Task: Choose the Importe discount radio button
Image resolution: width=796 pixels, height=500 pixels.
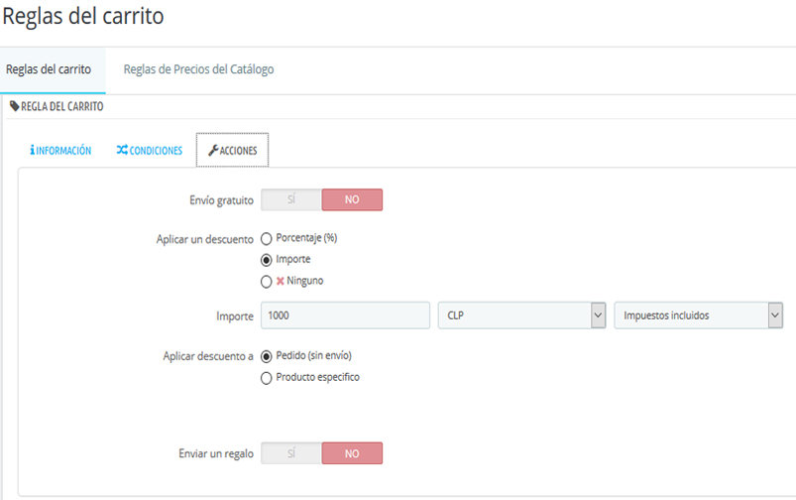Action: [266, 260]
